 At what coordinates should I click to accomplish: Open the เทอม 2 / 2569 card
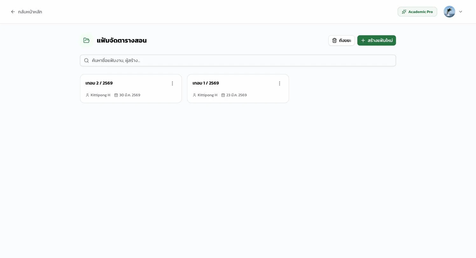[131, 89]
